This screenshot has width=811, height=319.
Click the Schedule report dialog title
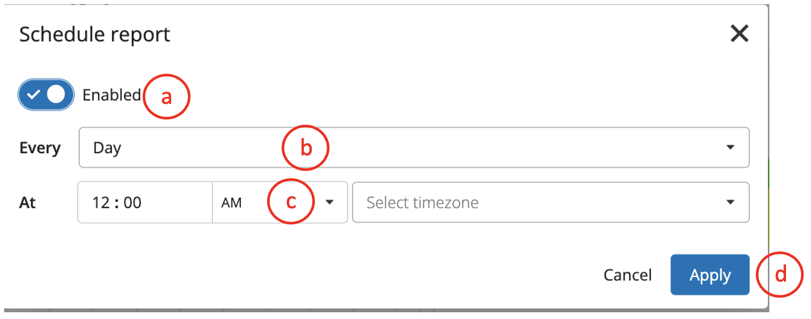coord(95,35)
